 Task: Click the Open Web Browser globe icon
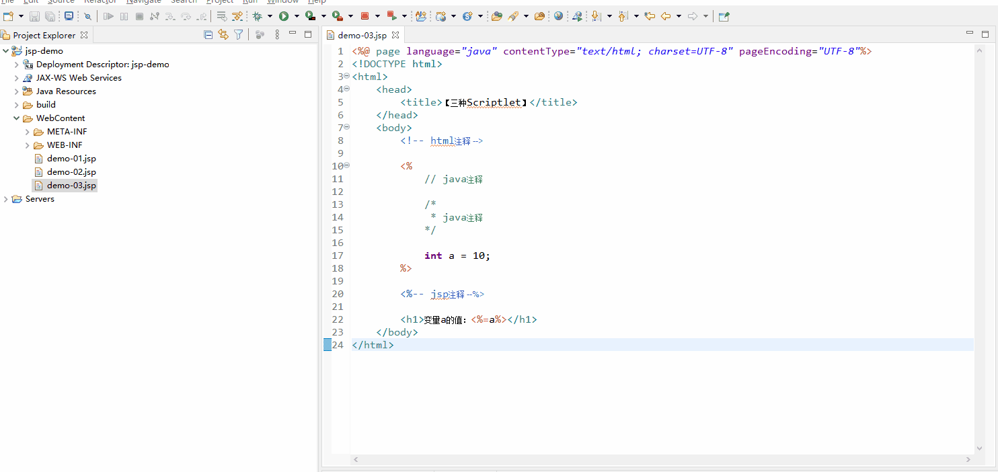tap(558, 16)
